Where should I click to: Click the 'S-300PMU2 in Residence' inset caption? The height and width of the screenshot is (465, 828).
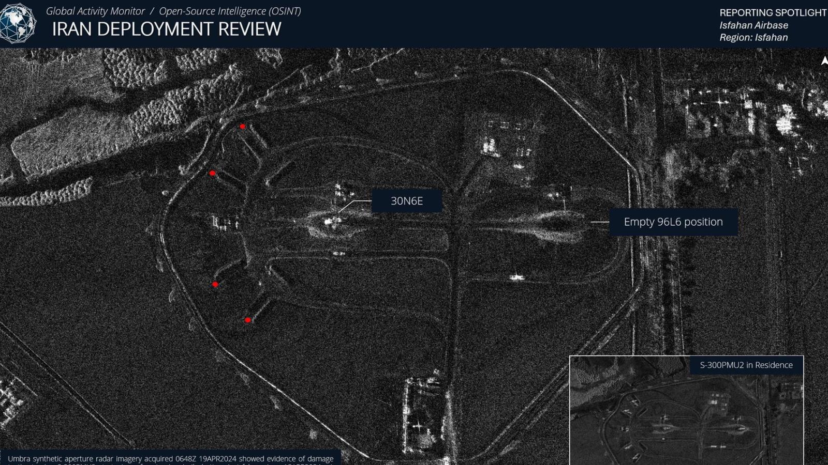[746, 365]
